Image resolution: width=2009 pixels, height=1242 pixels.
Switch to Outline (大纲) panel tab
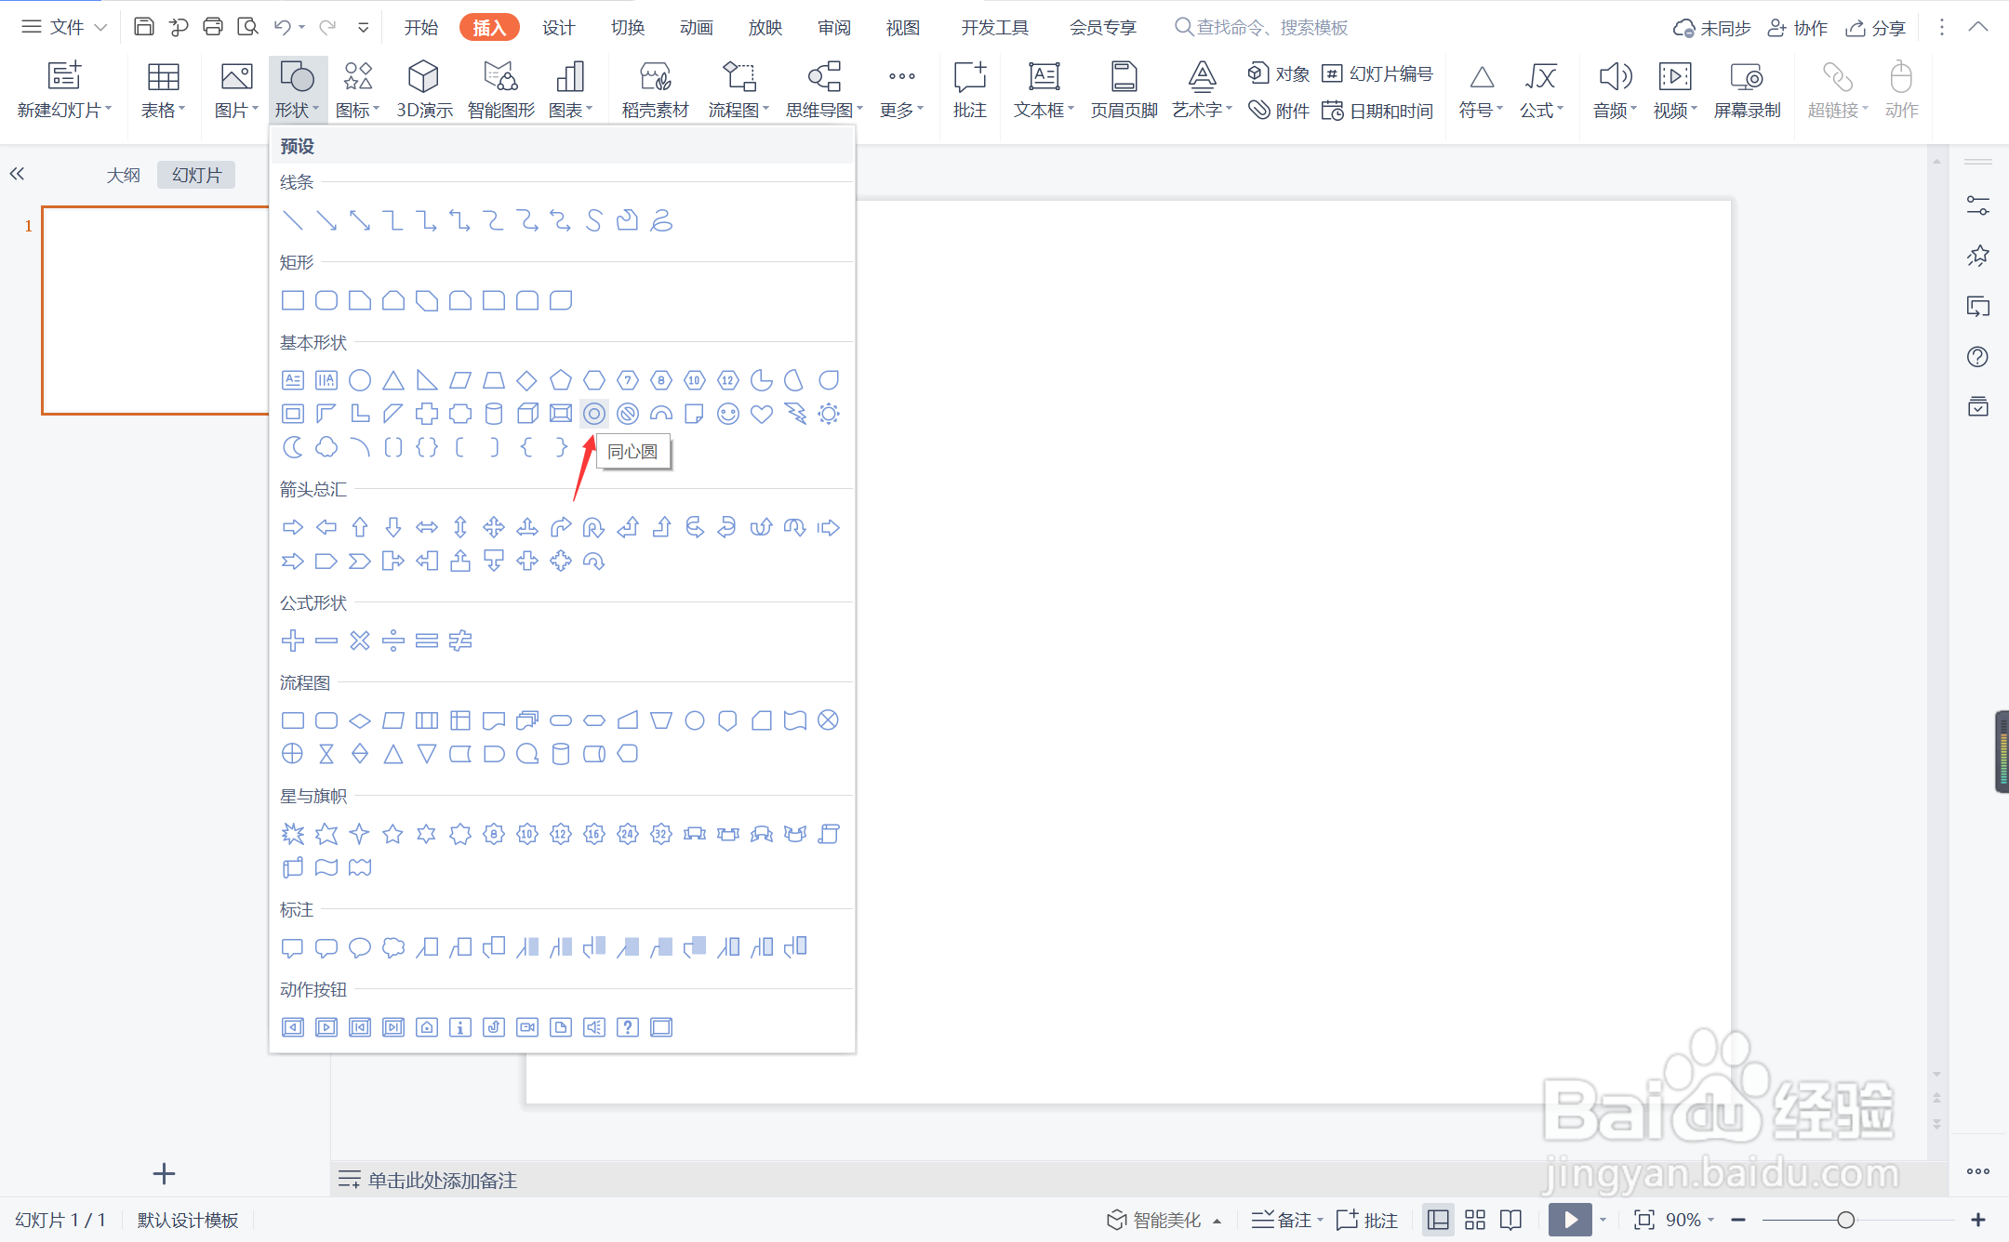[x=123, y=175]
